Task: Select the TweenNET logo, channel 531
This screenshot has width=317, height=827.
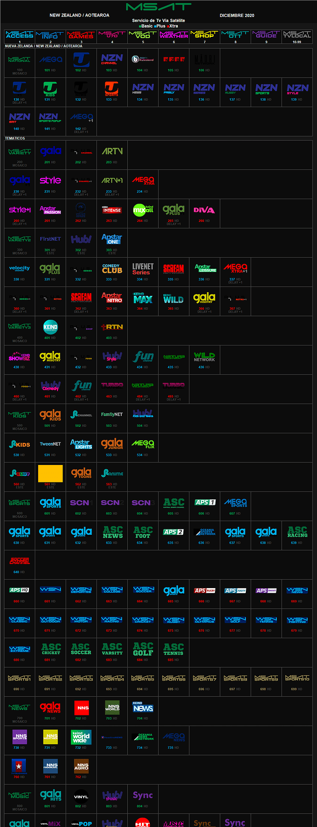Action: (51, 444)
